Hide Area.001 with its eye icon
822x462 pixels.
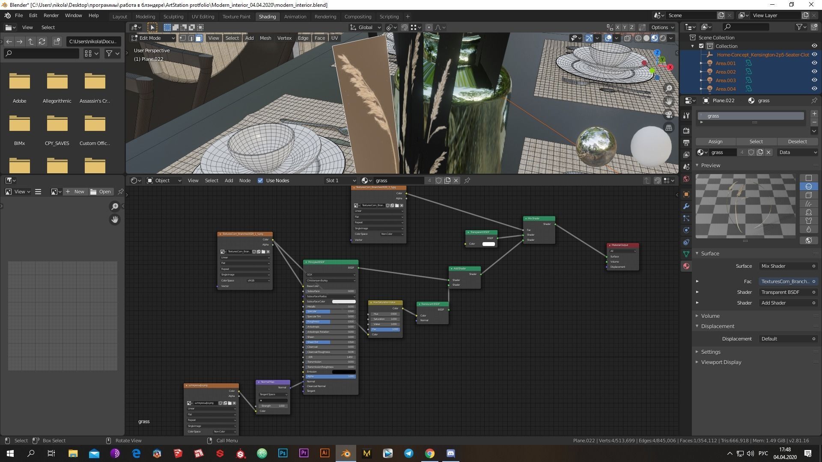point(814,63)
